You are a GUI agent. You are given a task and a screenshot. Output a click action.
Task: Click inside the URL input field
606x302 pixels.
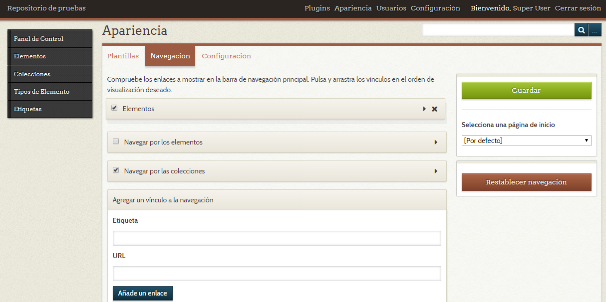[277, 273]
